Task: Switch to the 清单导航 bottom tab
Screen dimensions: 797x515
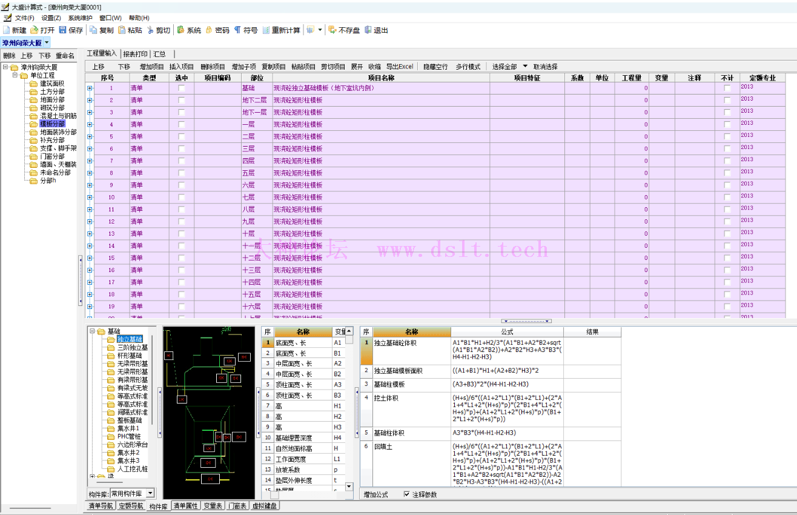Action: coord(101,506)
